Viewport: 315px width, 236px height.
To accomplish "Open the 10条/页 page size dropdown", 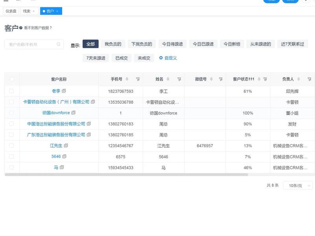I will click(298, 185).
